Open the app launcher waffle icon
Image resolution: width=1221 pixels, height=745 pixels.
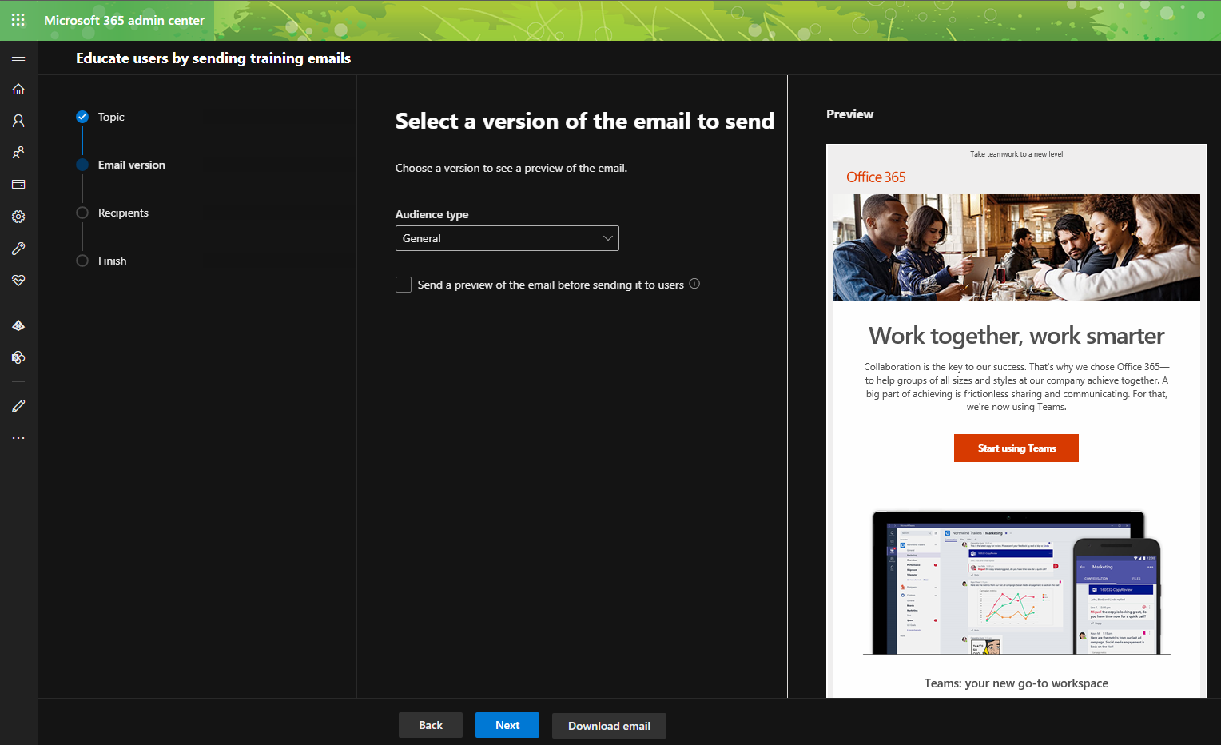[18, 20]
